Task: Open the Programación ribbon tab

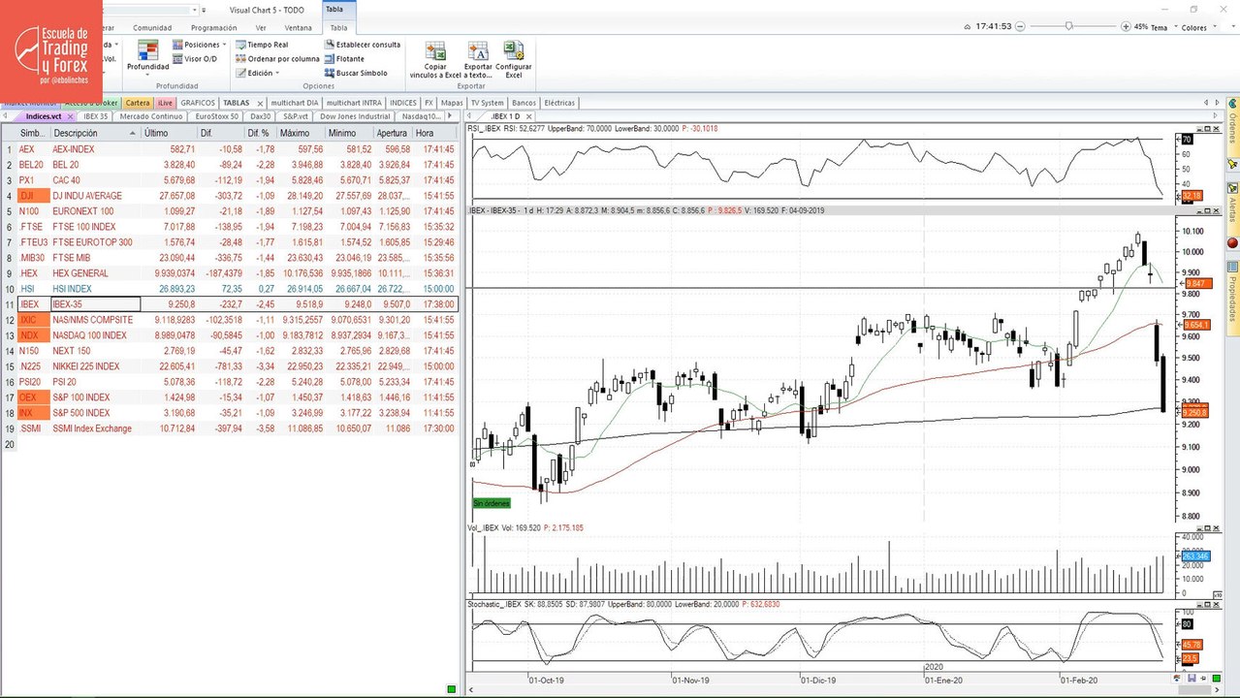Action: pos(213,27)
